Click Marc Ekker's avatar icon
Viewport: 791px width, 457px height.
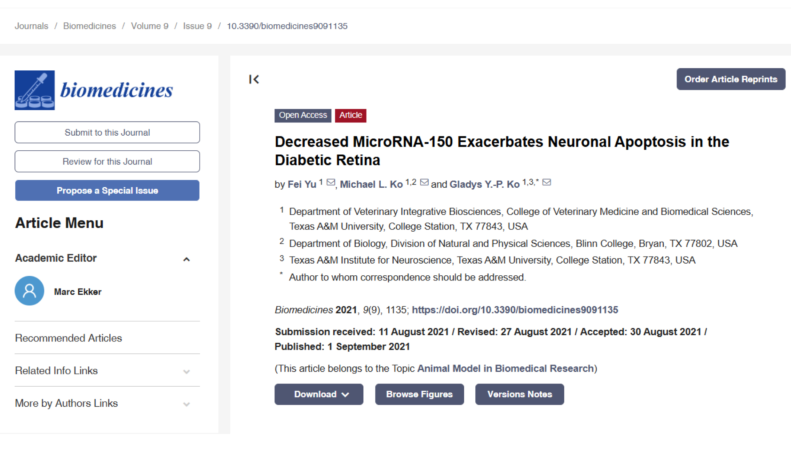[x=29, y=291]
